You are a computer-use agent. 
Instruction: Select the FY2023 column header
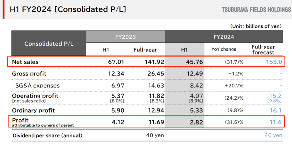coord(125,36)
